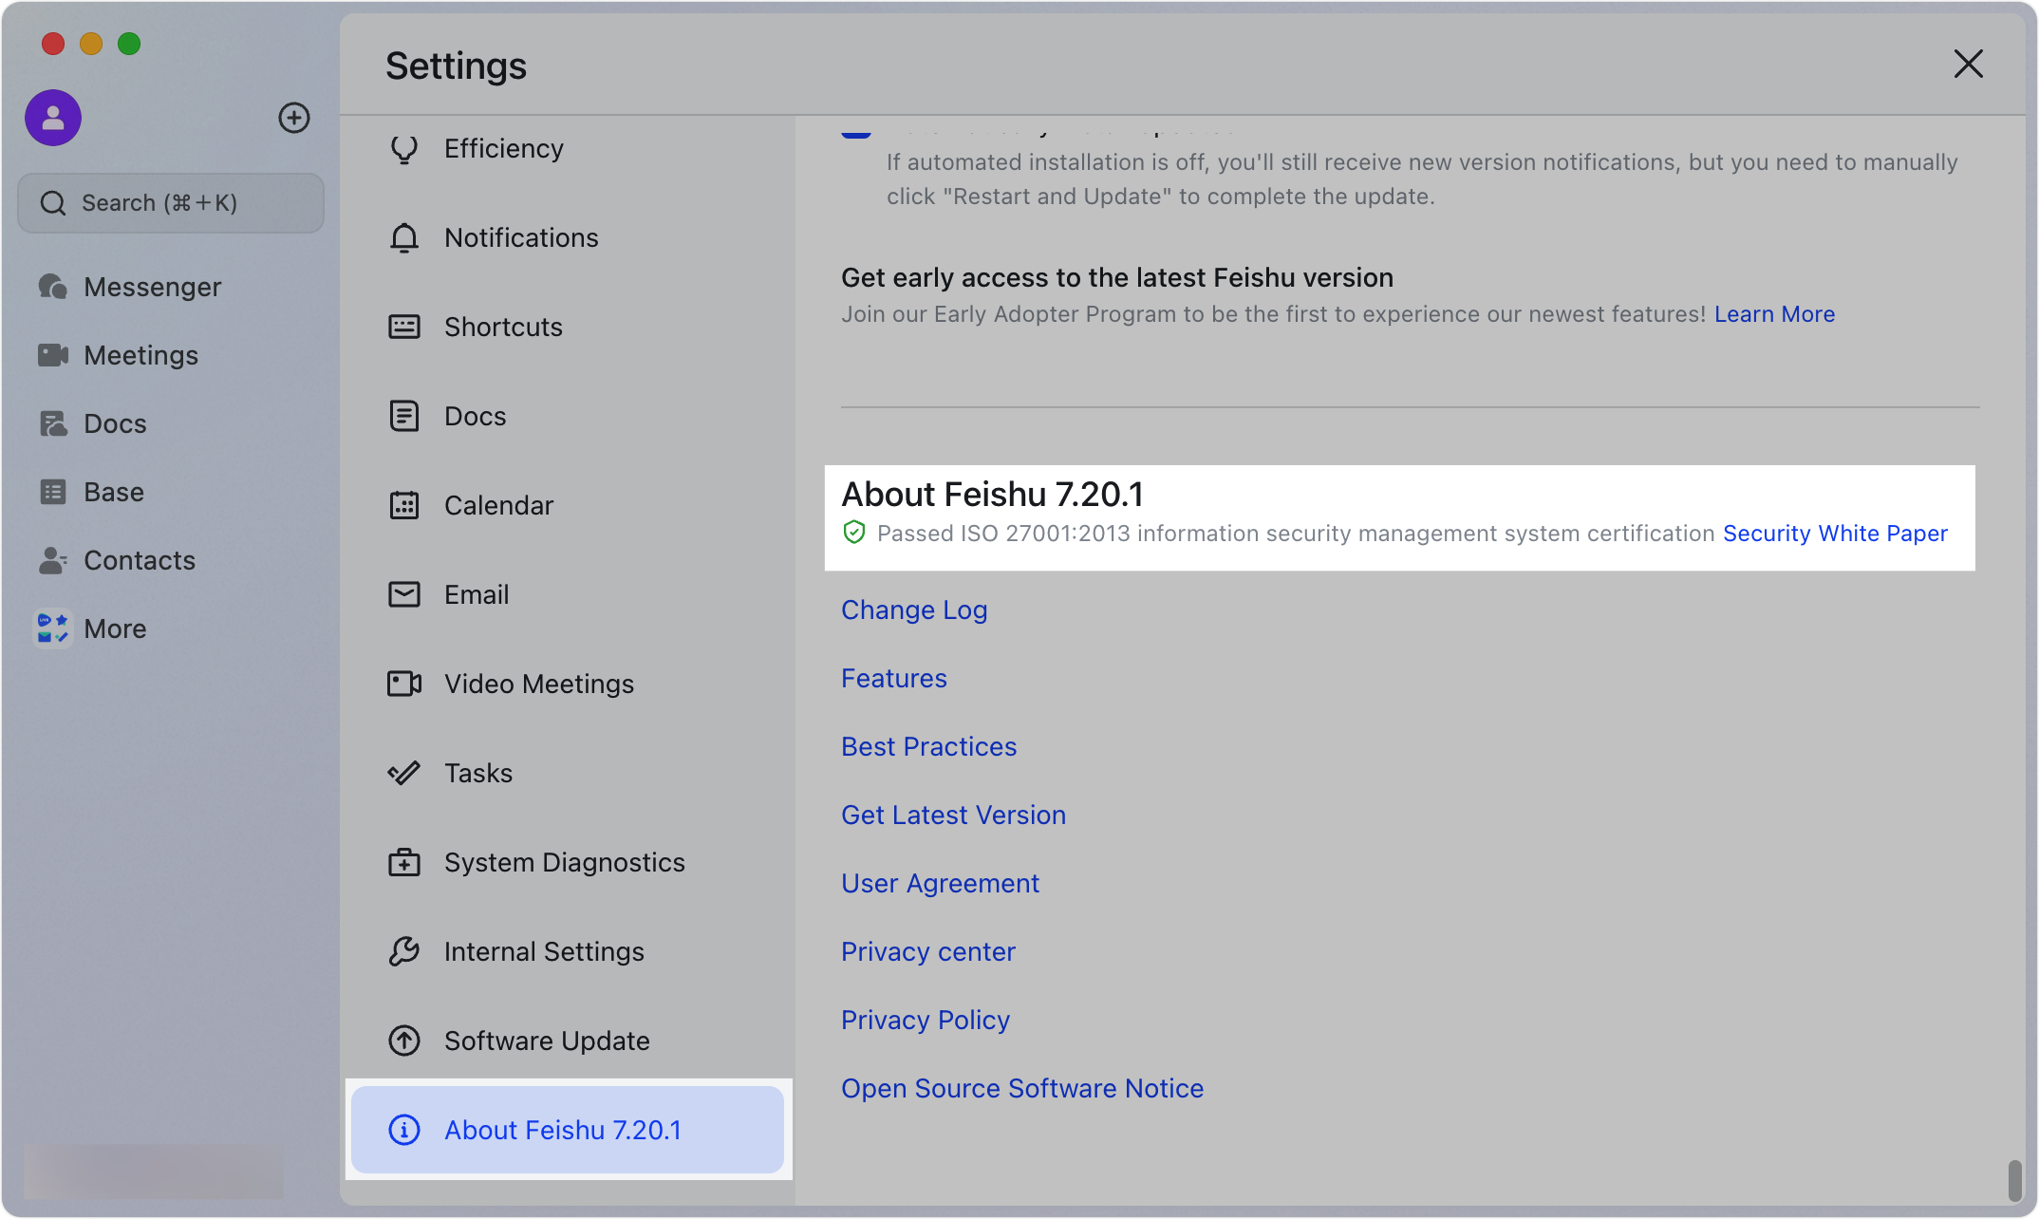Click the Docs page icon in settings list

point(404,416)
